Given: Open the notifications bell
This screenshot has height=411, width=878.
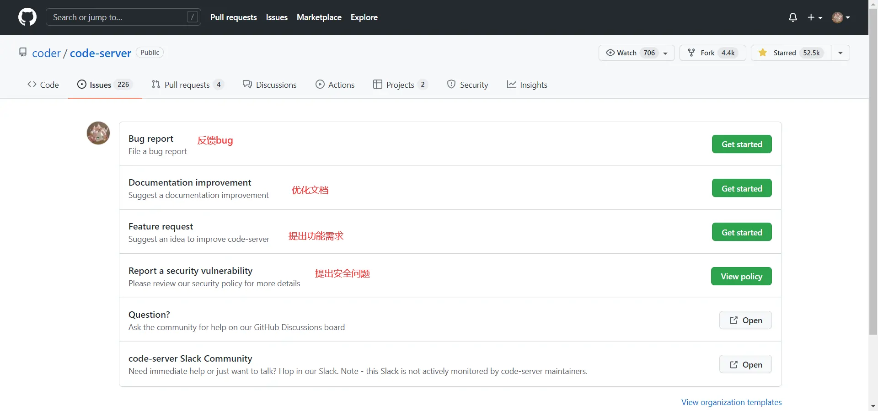Looking at the screenshot, I should click(793, 17).
